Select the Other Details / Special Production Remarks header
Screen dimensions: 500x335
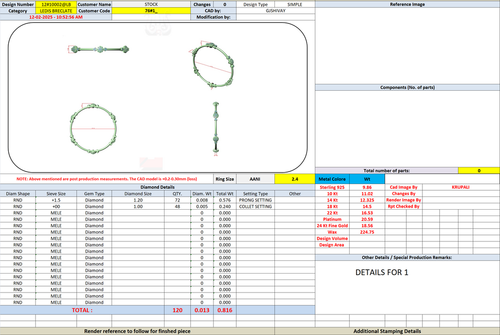point(407,257)
